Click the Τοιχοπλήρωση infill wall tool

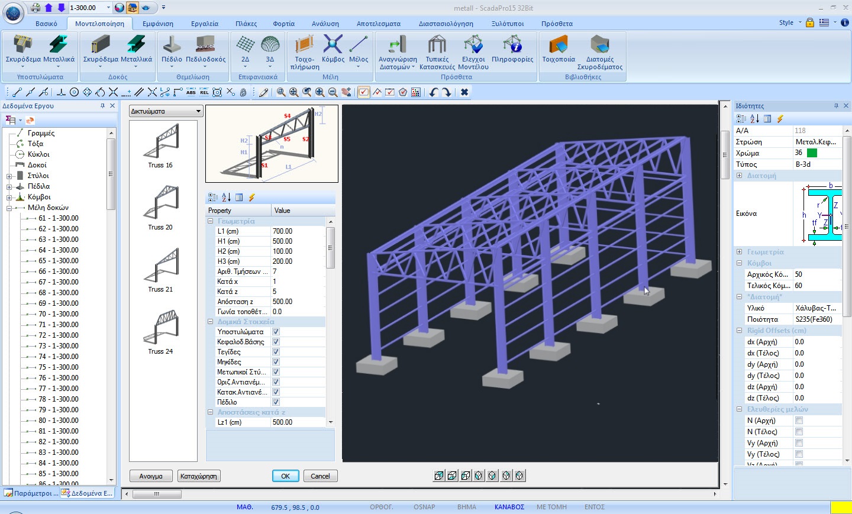tap(305, 52)
